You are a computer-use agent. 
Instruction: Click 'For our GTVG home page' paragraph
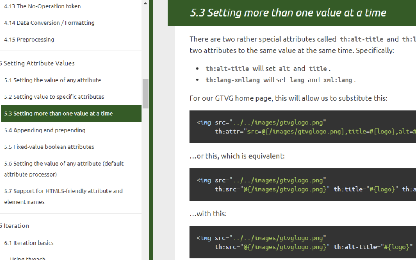click(288, 98)
